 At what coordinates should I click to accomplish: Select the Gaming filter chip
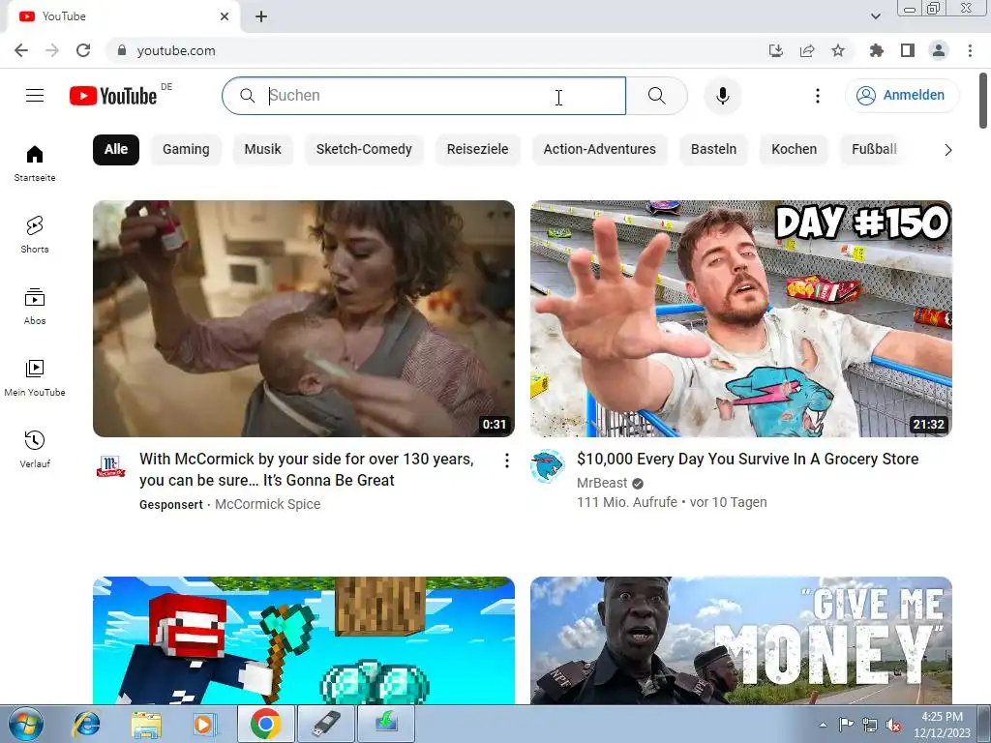(x=186, y=149)
